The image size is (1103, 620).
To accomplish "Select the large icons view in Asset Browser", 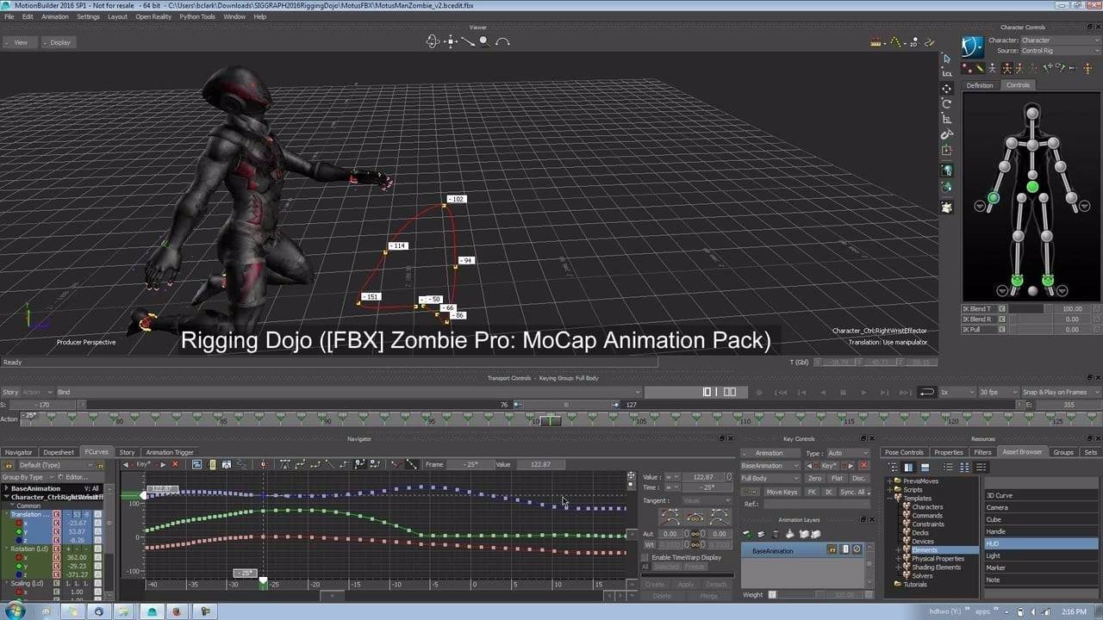I will coord(963,467).
